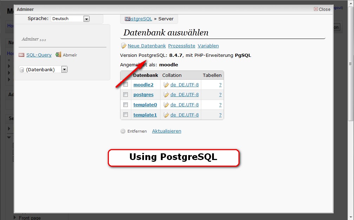Edit collation de_DE.UTF-8 of postgres
This screenshot has width=354, height=220.
click(x=184, y=95)
